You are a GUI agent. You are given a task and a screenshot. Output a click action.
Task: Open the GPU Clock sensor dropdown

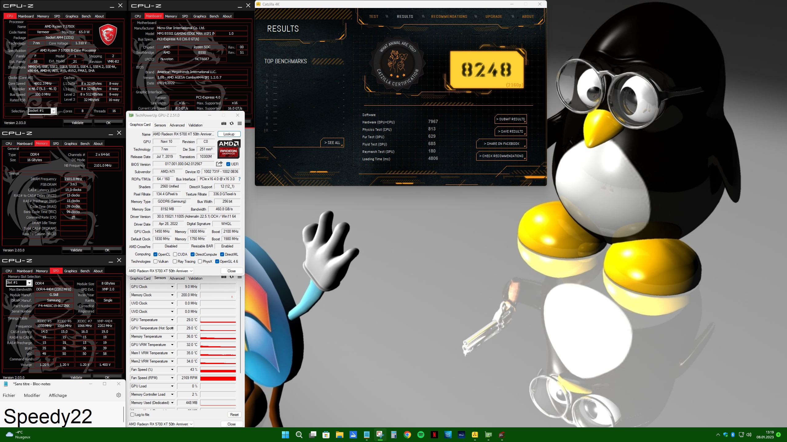point(172,287)
